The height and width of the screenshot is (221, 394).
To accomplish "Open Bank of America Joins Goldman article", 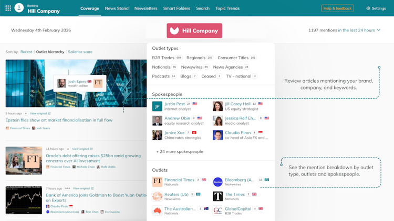I will [96, 198].
